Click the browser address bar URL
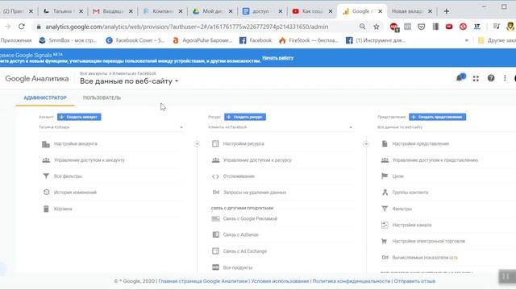The width and height of the screenshot is (516, 290). coord(186,27)
